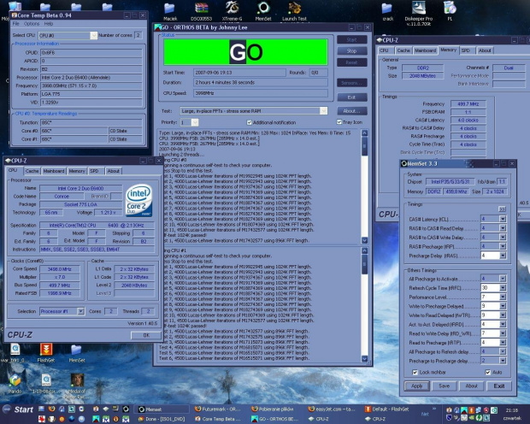This screenshot has height=424, width=530.
Task: Switch to Core Temp Beta taskbar button
Action: 218,419
